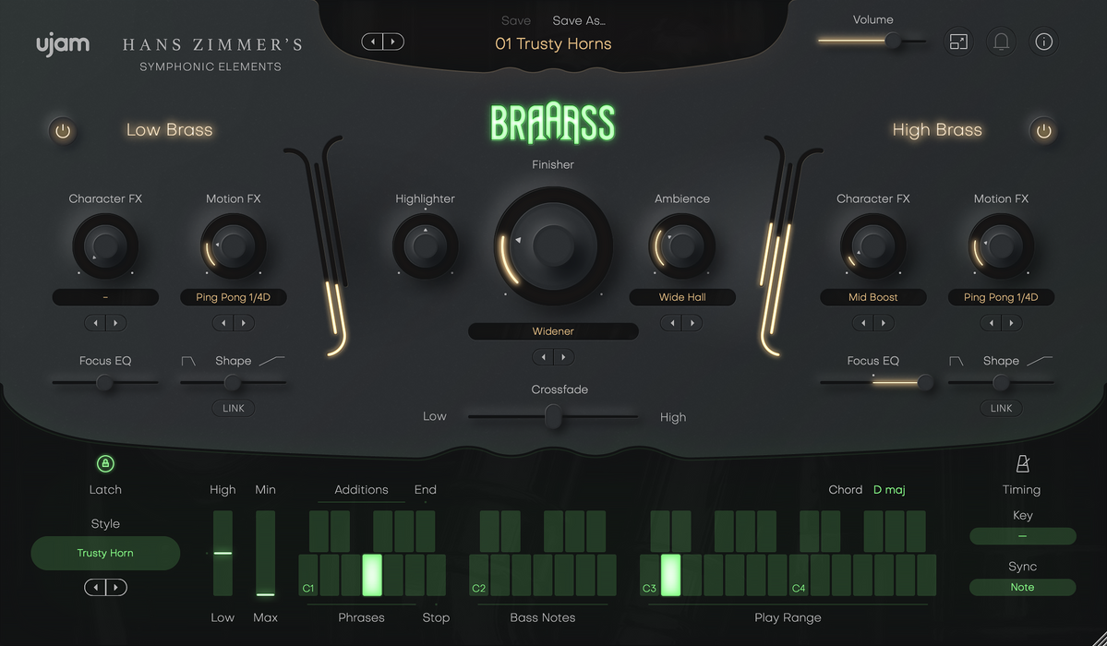Open the Low Brass Character FX dropdown
Image resolution: width=1107 pixels, height=646 pixels.
coord(105,297)
